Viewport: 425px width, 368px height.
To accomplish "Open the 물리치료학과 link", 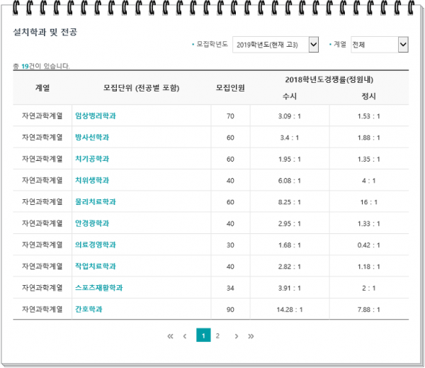I will pyautogui.click(x=96, y=201).
